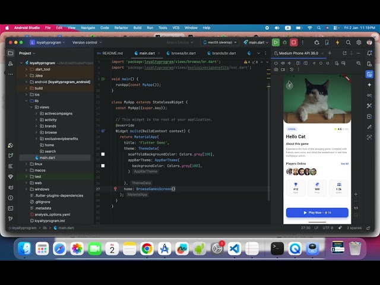The image size is (380, 285).
Task: Toggle read-only lock icon in status bar
Action: coord(368,228)
